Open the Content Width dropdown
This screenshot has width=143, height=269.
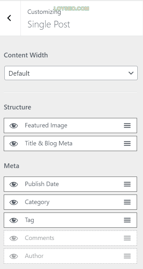(71, 73)
